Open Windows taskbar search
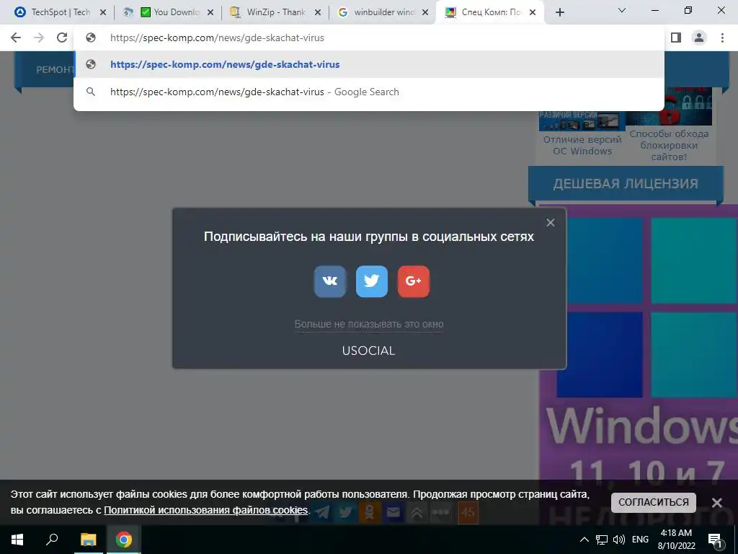This screenshot has height=554, width=738. click(52, 540)
